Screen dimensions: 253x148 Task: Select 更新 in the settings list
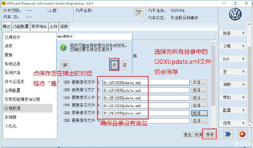tap(8, 55)
